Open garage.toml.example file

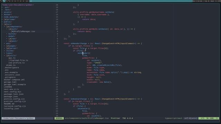point(15,84)
